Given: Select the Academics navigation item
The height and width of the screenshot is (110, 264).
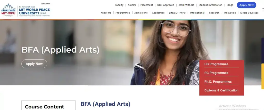Looking at the screenshot, I should (x=158, y=13).
